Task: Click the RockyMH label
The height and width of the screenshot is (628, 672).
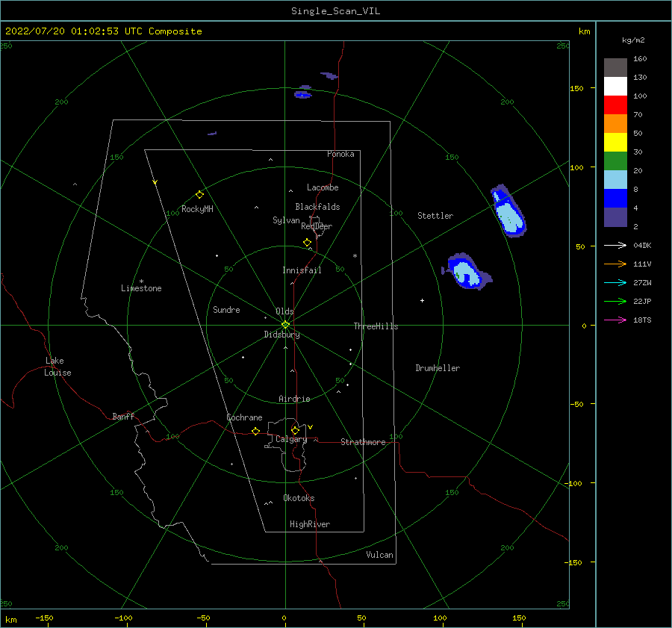Action: pos(197,209)
